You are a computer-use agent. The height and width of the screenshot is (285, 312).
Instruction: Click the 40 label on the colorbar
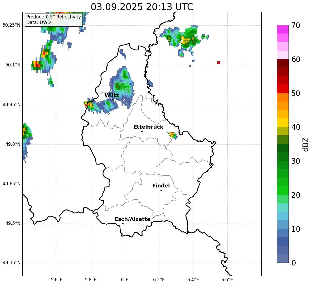pyautogui.click(x=296, y=127)
